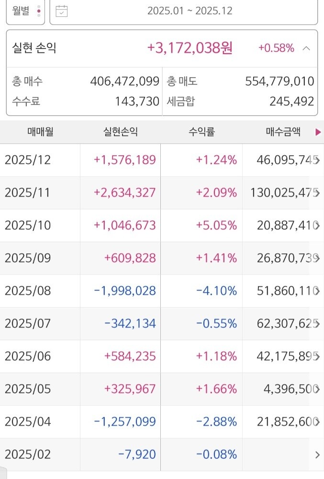The height and width of the screenshot is (479, 324).
Task: Select the 2025.01 ~ 2025.12 date range field
Action: pyautogui.click(x=190, y=11)
